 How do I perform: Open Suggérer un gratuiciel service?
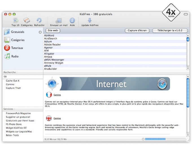point(18,117)
